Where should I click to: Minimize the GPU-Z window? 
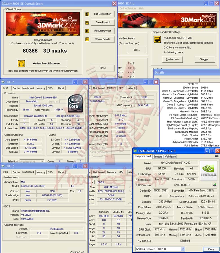click(207, 151)
